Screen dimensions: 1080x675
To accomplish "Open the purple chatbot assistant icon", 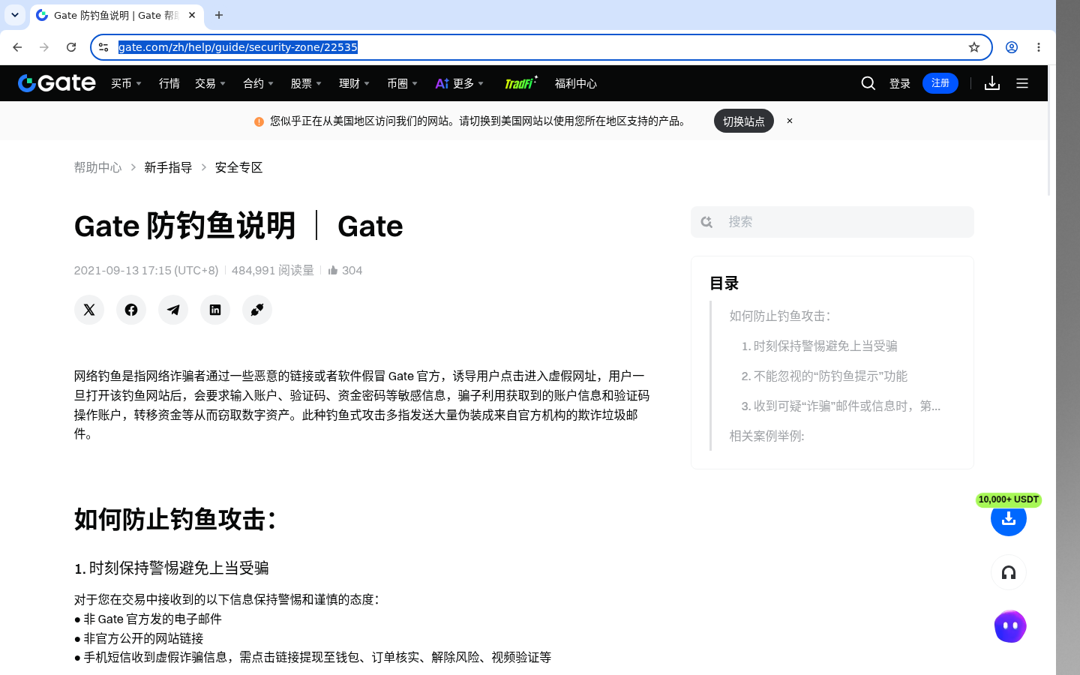I will click(x=1010, y=626).
